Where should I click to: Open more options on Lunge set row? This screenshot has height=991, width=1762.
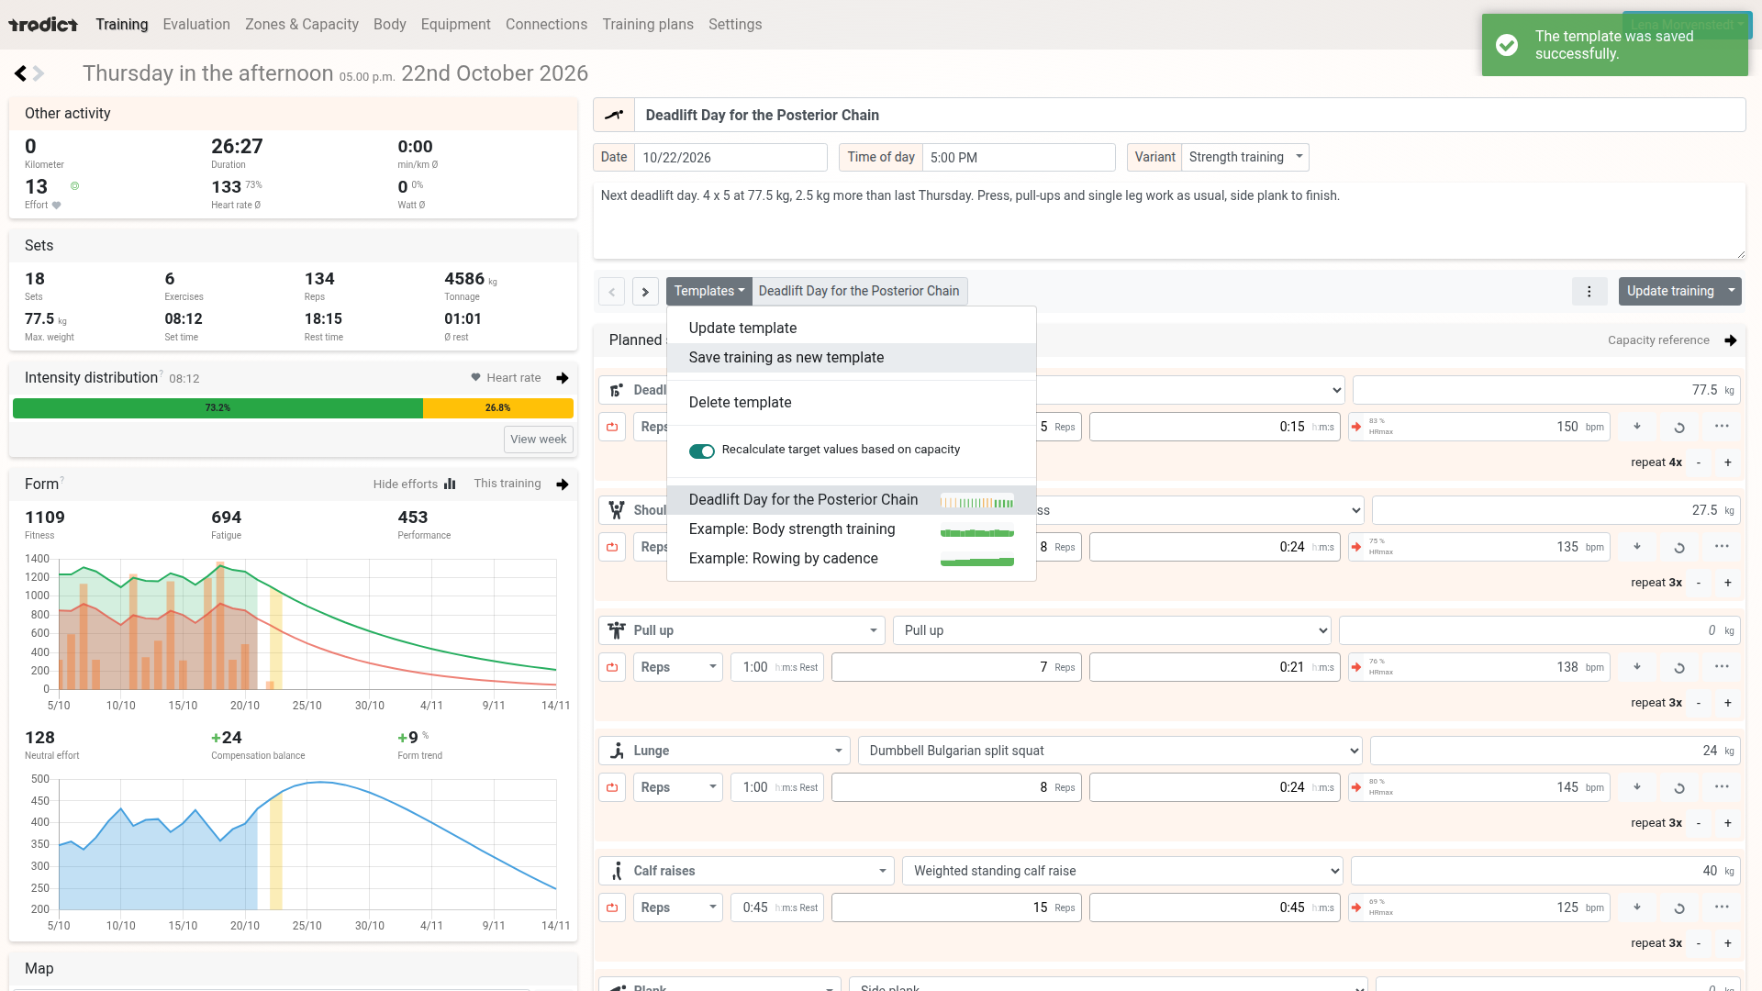coord(1722,787)
